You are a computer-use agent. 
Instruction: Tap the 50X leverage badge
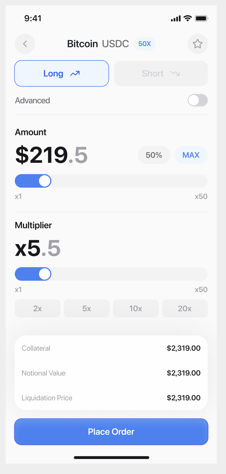145,44
